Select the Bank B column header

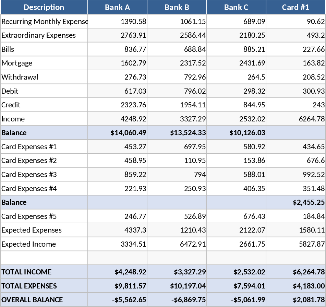(x=177, y=7)
